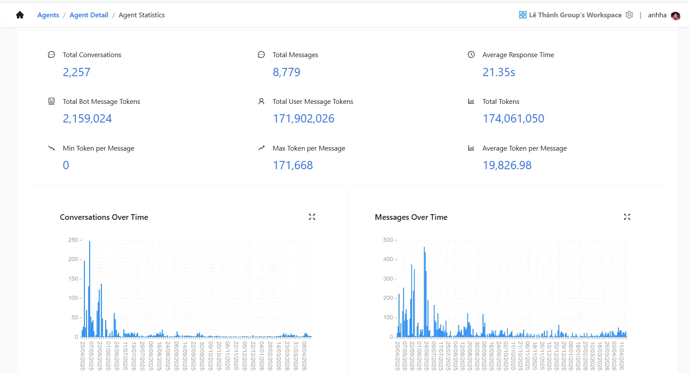The height and width of the screenshot is (373, 689).
Task: Click the 19,826.98 average token value
Action: 507,165
